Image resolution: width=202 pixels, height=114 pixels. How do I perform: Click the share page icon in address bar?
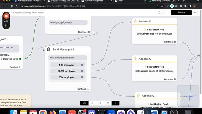pos(157,6)
